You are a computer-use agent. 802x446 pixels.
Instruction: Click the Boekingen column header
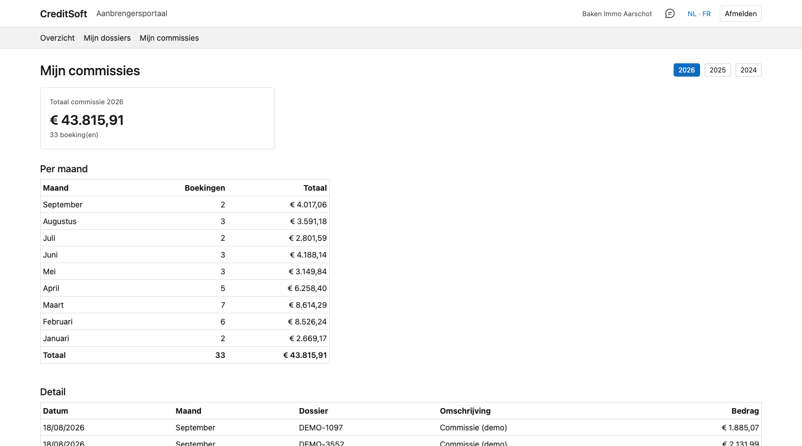pos(205,188)
